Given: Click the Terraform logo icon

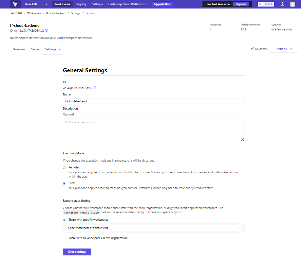Looking at the screenshot, I should point(15,4).
